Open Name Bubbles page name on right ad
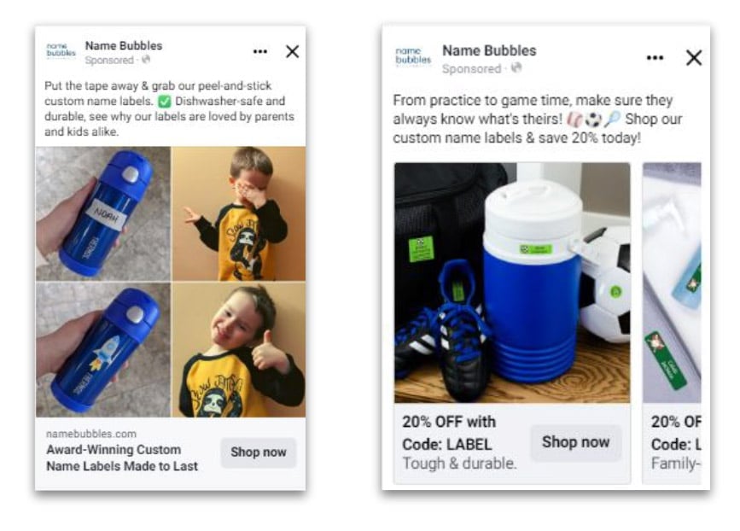Image resolution: width=740 pixels, height=531 pixels. (x=489, y=50)
